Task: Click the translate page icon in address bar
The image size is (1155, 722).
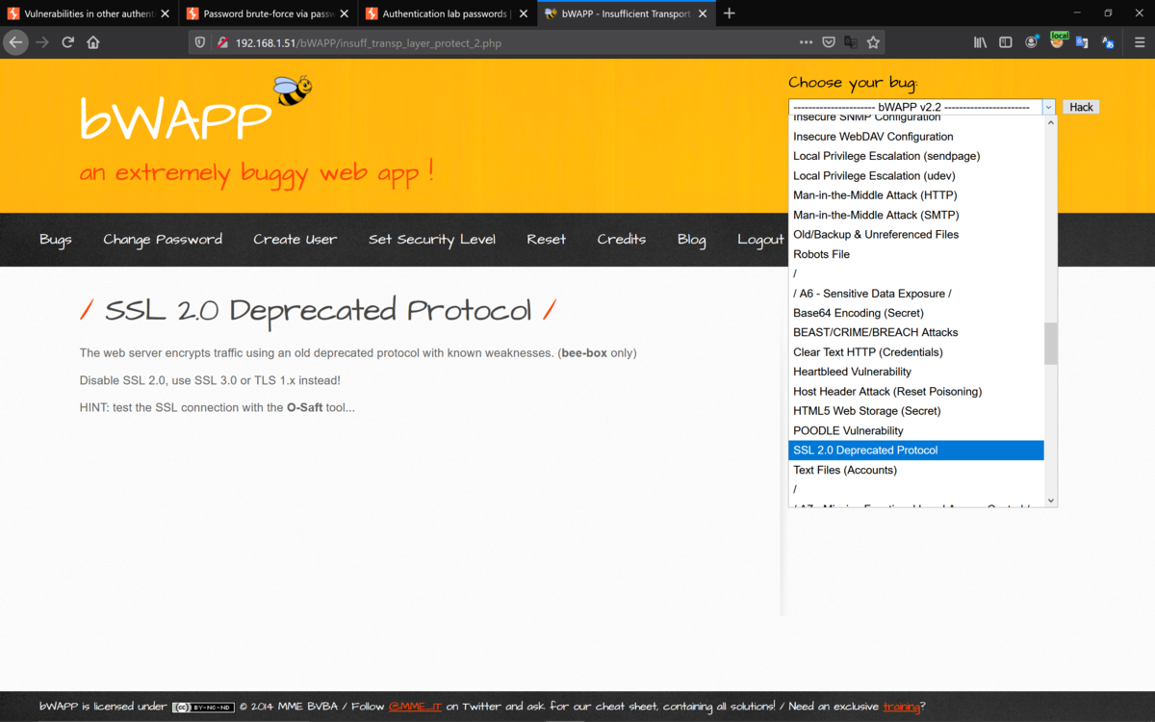Action: tap(851, 42)
